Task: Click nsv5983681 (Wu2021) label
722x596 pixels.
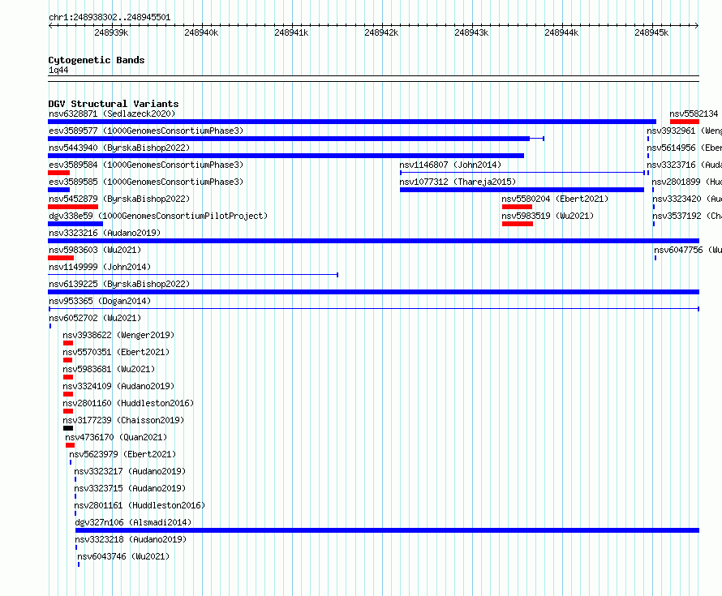Action: (110, 369)
